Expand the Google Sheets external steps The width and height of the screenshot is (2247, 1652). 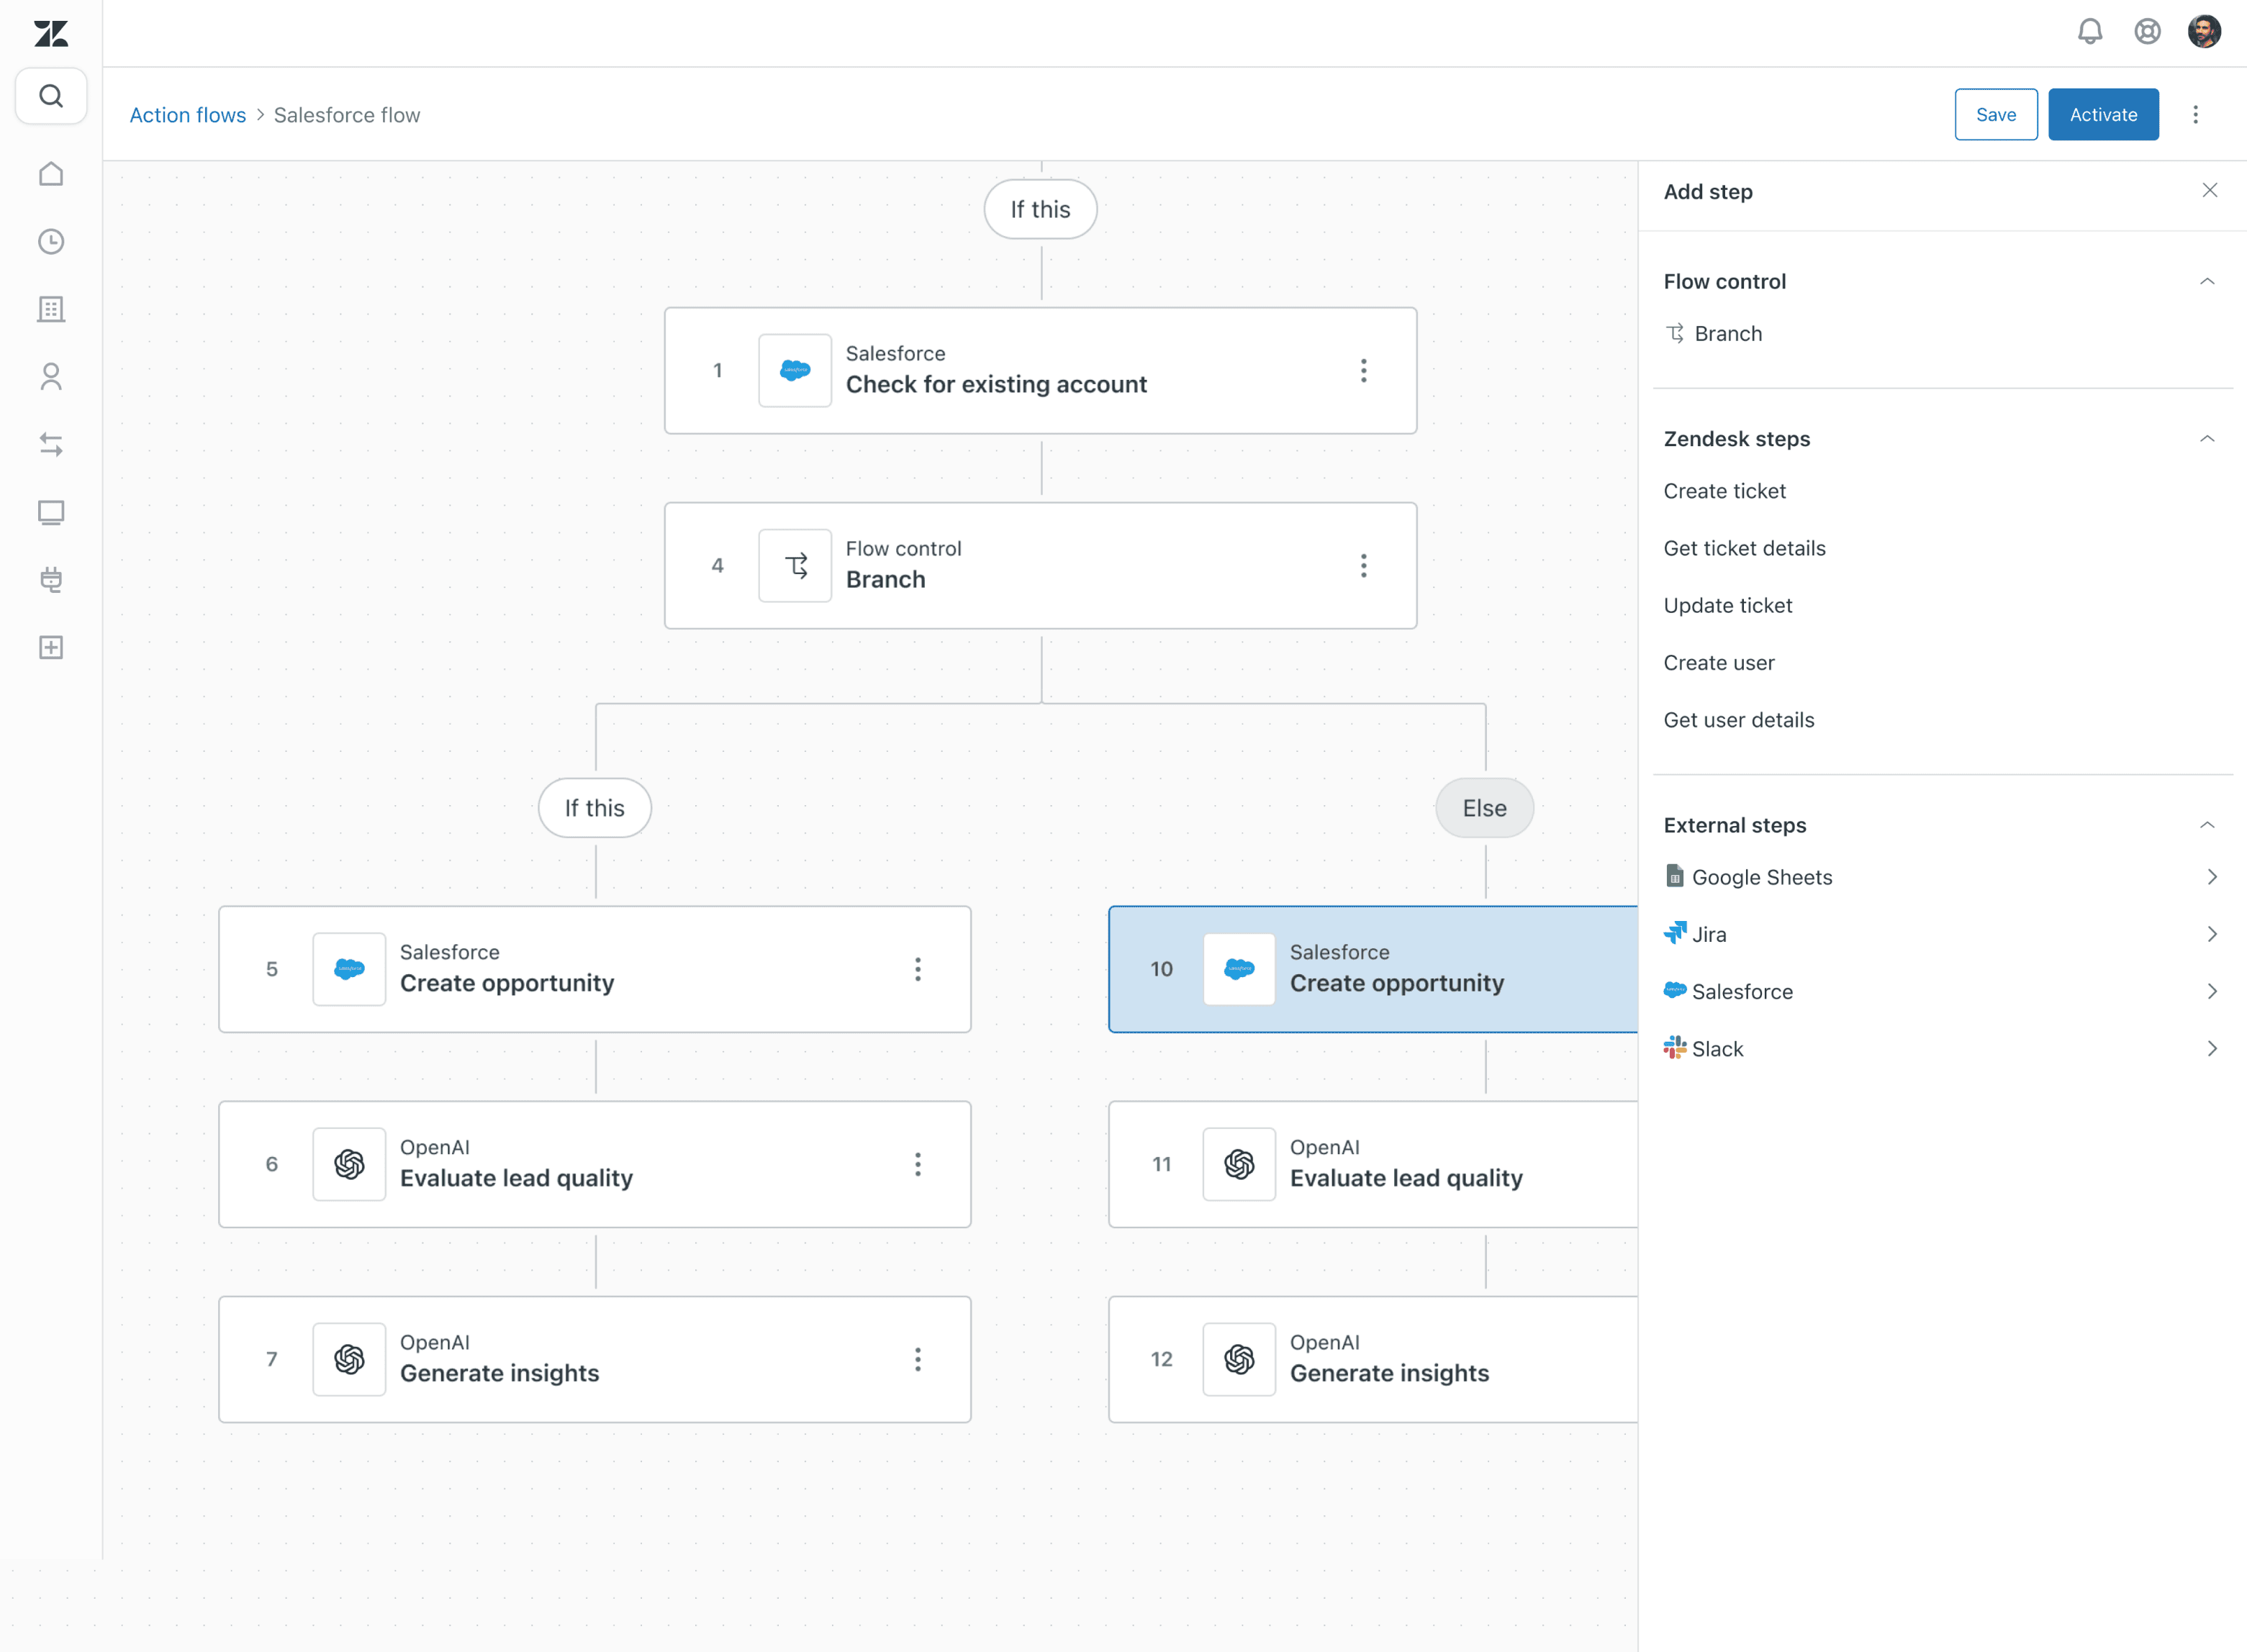(x=2211, y=877)
